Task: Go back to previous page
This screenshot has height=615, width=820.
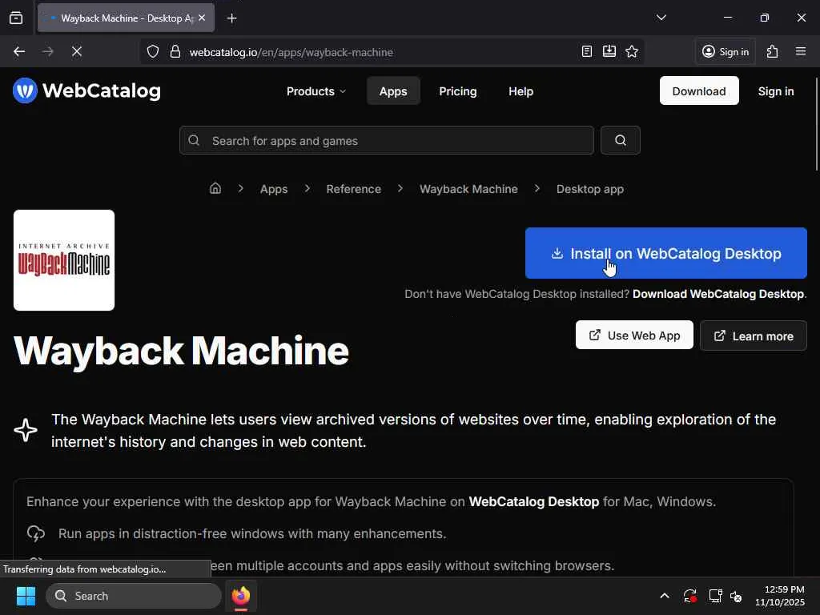Action: tap(19, 52)
